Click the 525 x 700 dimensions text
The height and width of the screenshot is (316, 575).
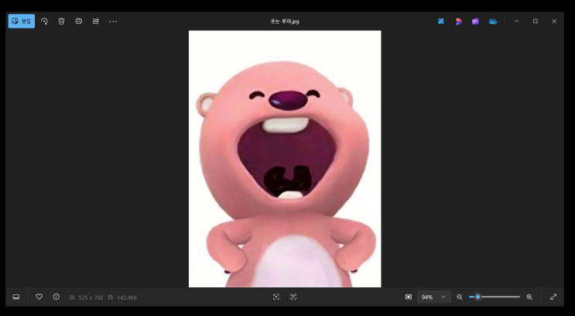coord(91,297)
